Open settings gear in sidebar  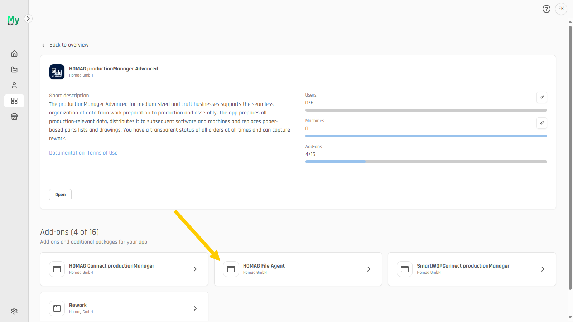14,311
